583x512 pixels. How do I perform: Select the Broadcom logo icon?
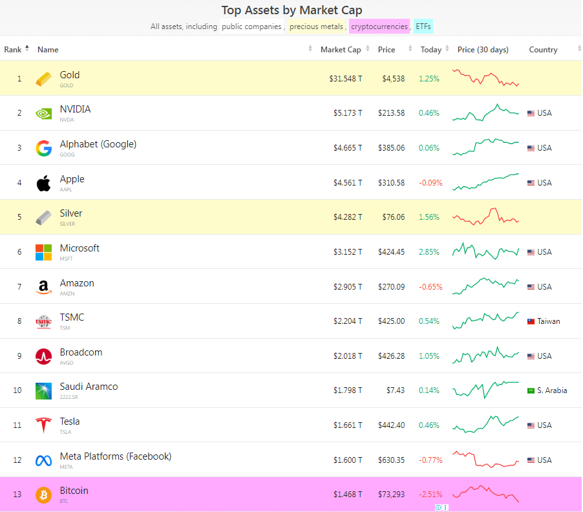tap(43, 356)
